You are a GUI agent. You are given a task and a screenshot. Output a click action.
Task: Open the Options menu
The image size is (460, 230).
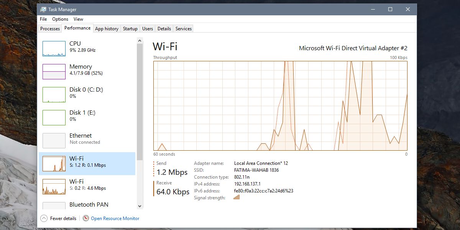(60, 19)
